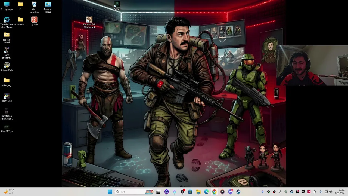Open Epic Games tray icon

pos(303,192)
